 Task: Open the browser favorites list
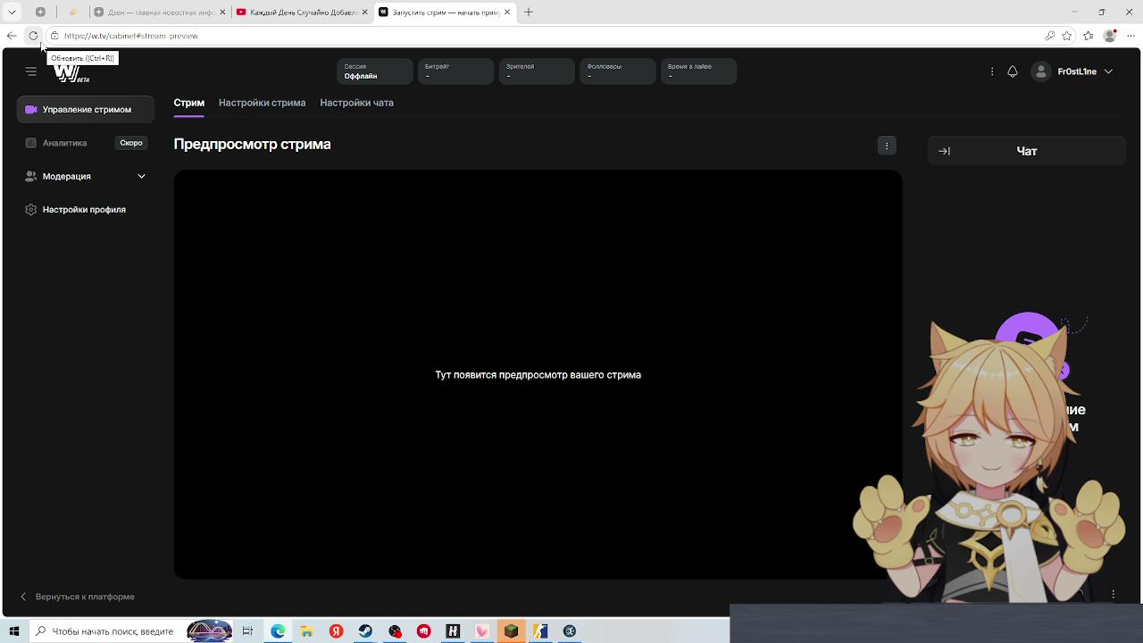(1089, 36)
